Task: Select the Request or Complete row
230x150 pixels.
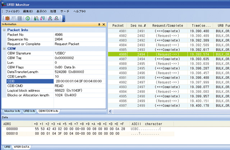Action: (56, 44)
